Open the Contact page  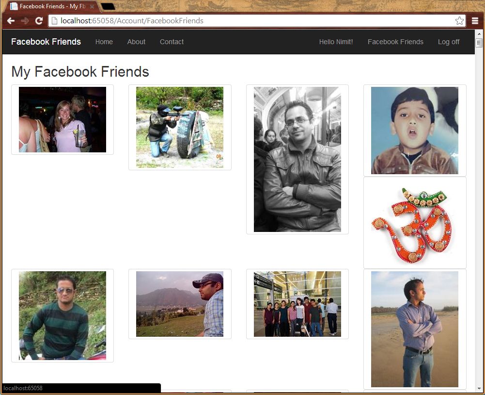coord(172,42)
